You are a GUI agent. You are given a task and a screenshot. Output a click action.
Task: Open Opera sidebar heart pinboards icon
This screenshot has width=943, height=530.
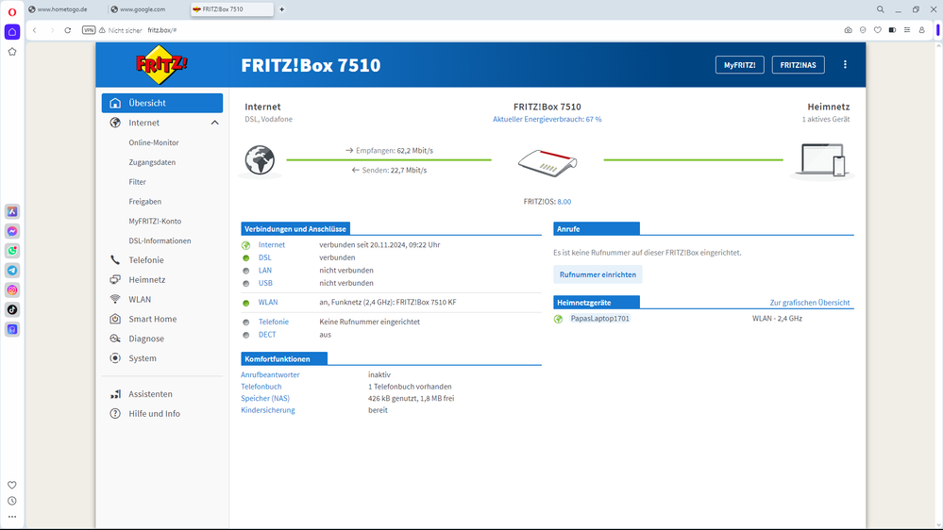[12, 485]
